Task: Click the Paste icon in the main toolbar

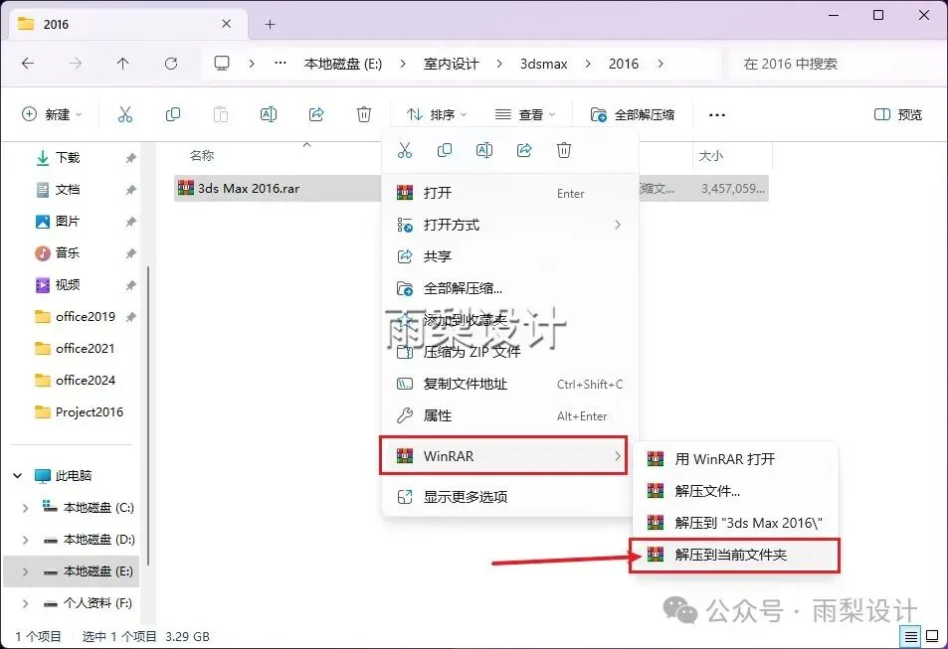Action: [221, 114]
